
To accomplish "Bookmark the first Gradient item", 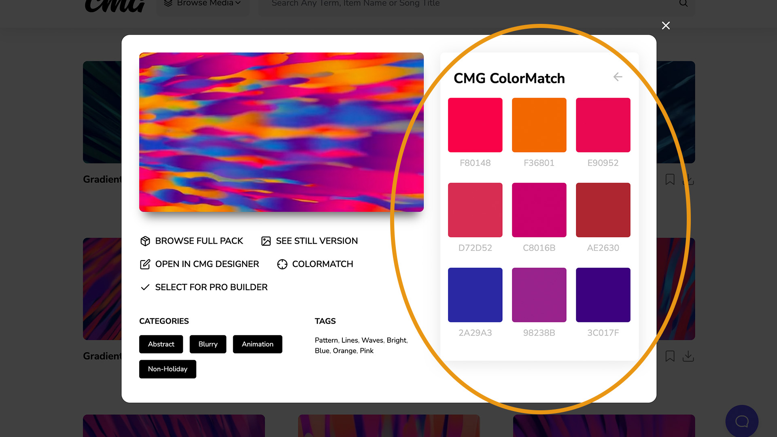I will coord(670,179).
